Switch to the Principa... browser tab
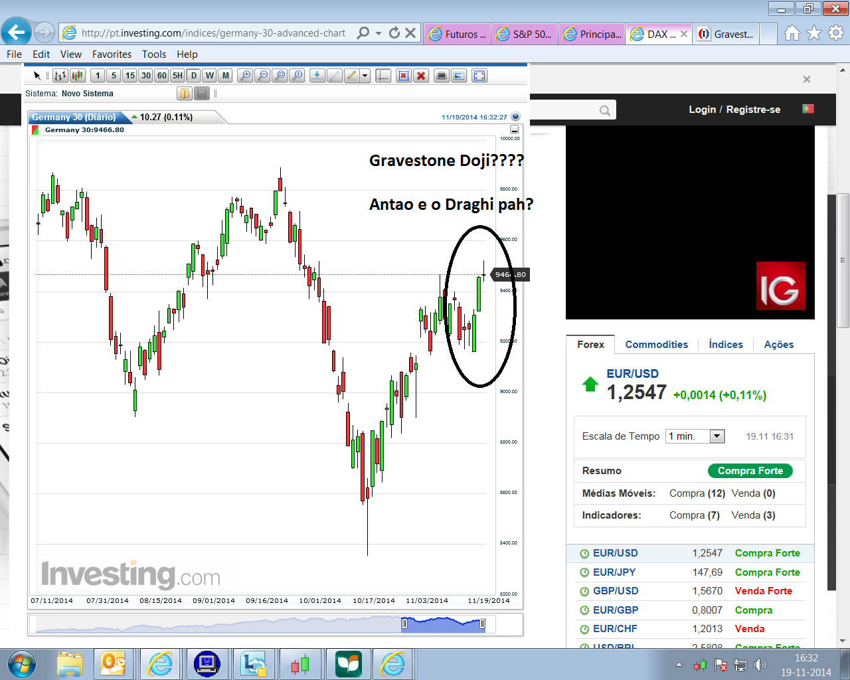This screenshot has height=680, width=850. coord(592,34)
